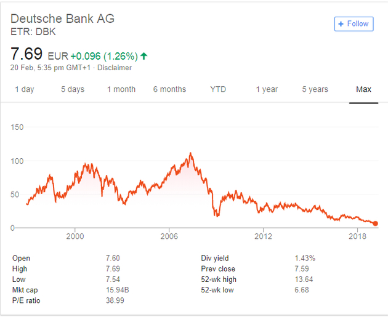Select the 5 years tab

click(315, 89)
